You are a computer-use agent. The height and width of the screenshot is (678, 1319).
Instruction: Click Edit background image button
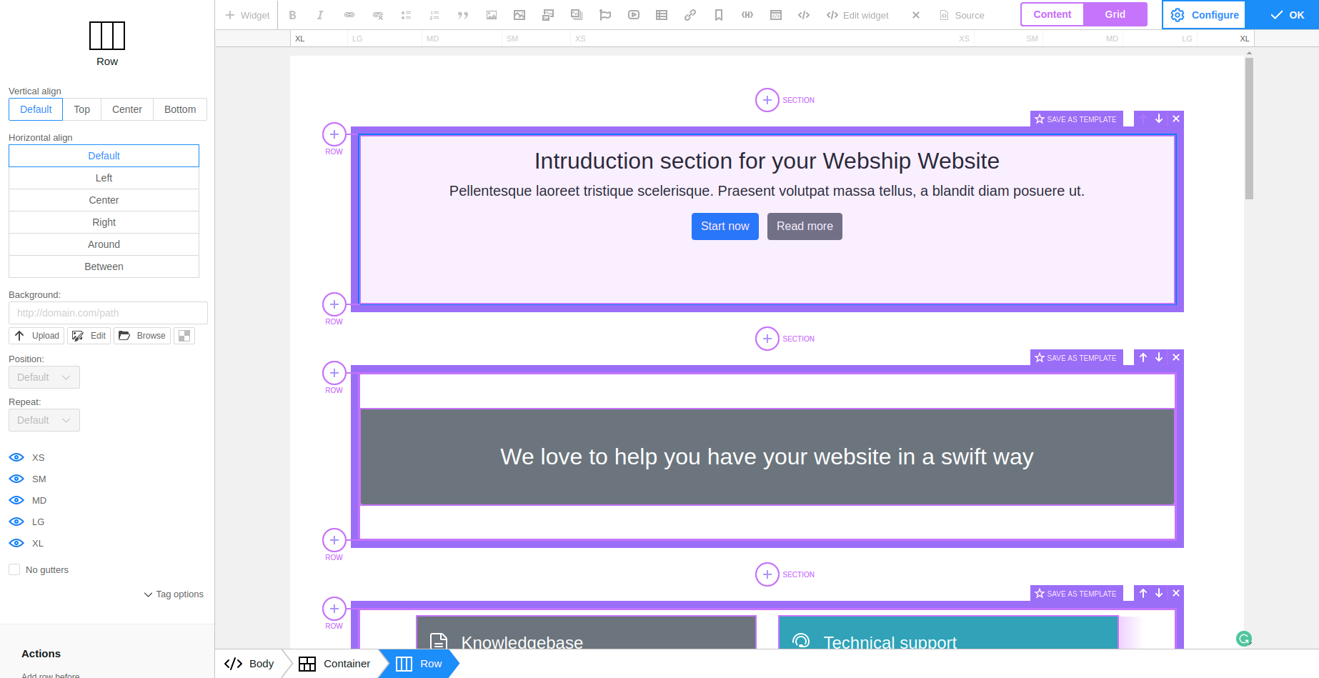click(x=89, y=336)
